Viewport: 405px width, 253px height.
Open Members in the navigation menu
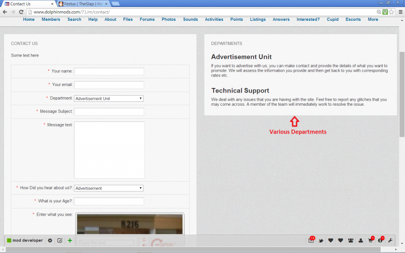(x=51, y=19)
